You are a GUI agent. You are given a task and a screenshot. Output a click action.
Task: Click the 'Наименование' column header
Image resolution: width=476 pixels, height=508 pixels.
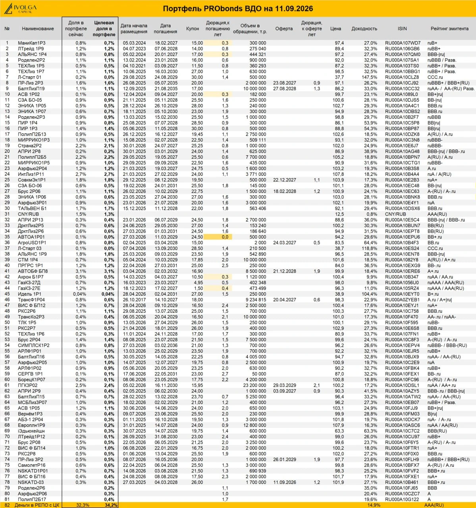(x=38, y=29)
